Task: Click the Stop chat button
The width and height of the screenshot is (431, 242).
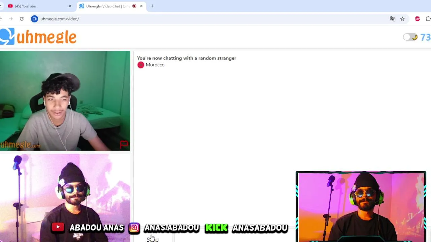Action: (153, 239)
